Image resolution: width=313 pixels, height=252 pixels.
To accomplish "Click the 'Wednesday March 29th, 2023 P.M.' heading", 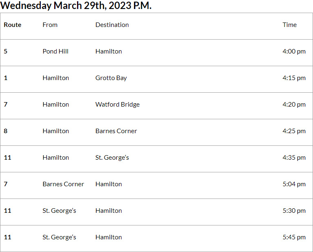I will 76,6.
